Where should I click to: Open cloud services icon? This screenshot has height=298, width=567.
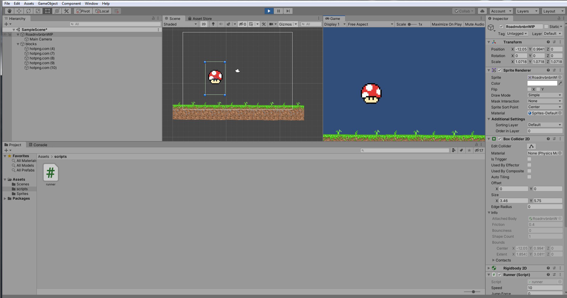click(x=482, y=11)
